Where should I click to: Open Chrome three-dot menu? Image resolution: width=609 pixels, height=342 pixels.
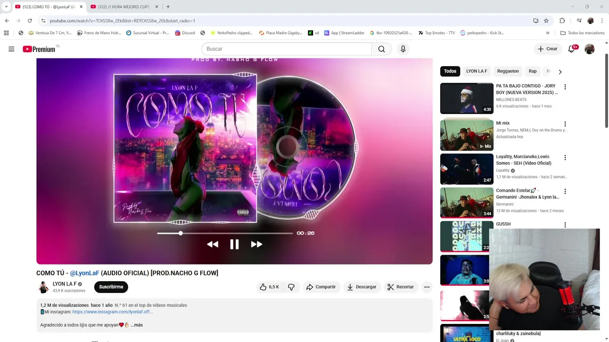point(602,20)
